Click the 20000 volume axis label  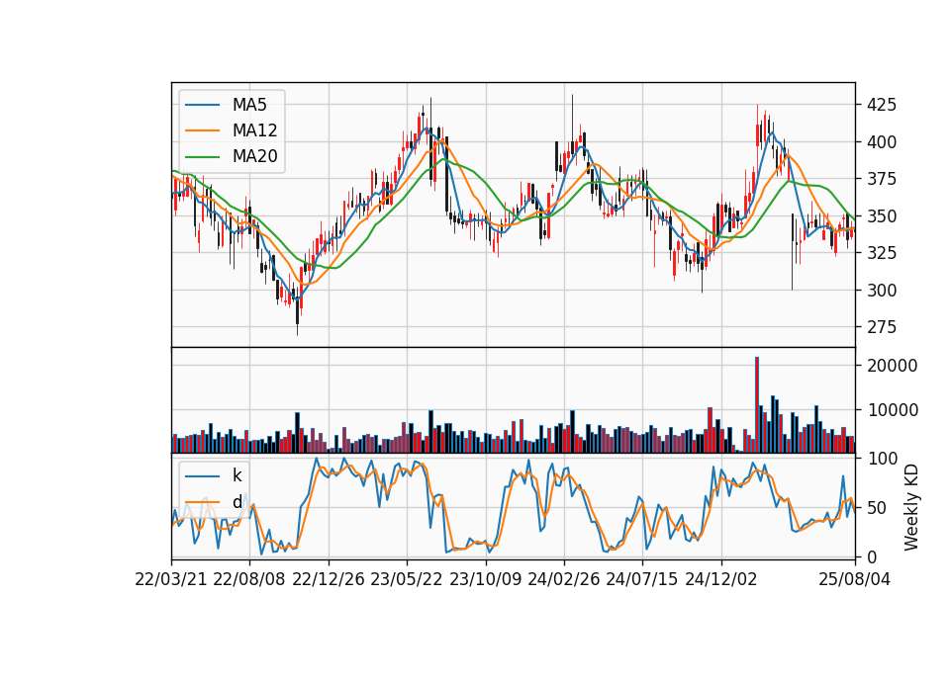click(x=892, y=366)
